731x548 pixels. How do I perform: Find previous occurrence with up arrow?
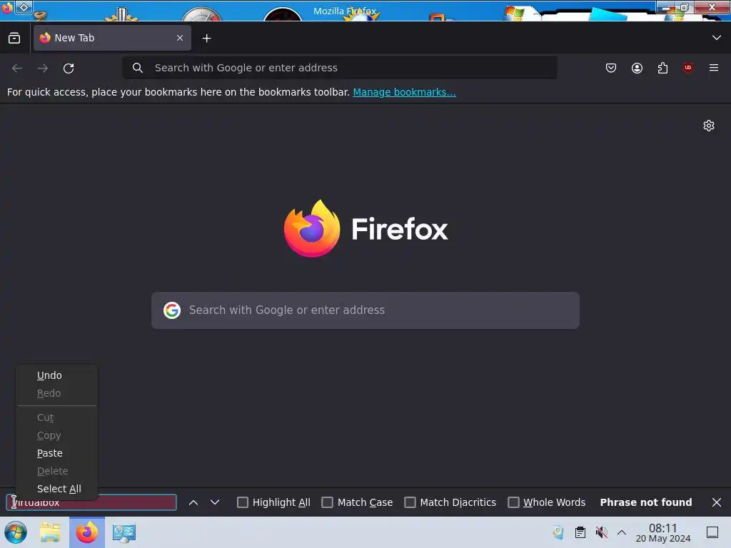tap(193, 502)
